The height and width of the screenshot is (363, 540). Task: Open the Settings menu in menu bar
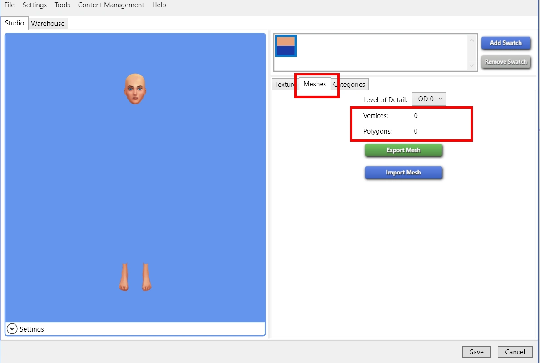(x=35, y=5)
